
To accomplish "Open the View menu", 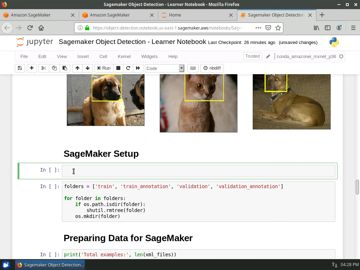I will click(x=62, y=57).
